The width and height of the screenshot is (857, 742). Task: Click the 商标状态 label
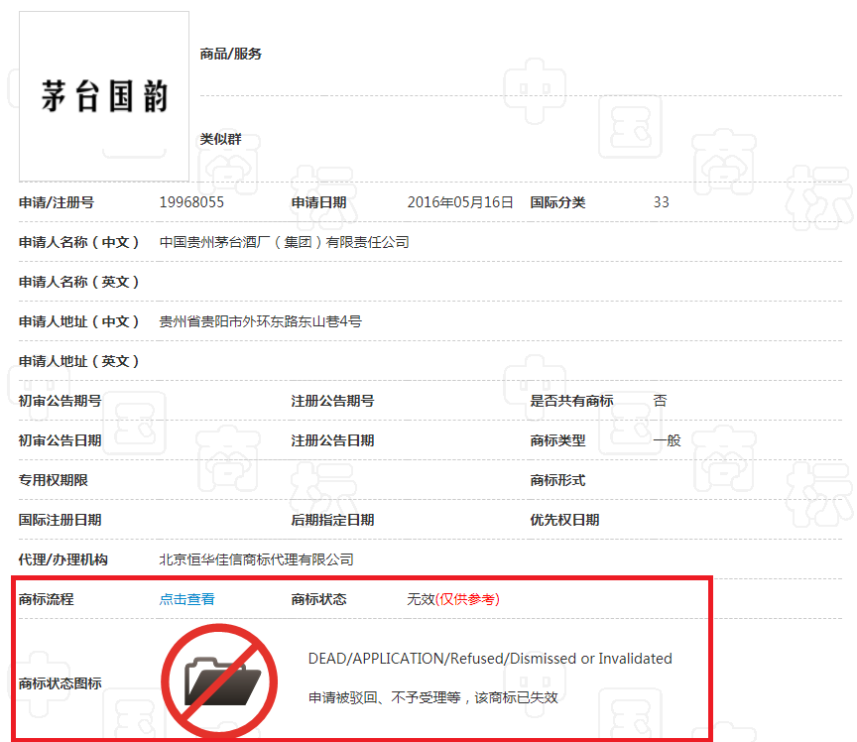tap(319, 599)
